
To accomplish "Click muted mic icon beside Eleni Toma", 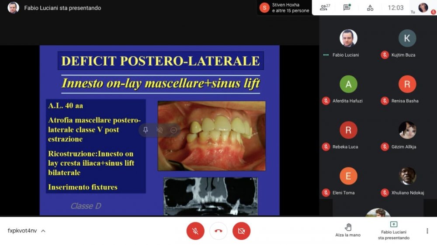I will [326, 192].
